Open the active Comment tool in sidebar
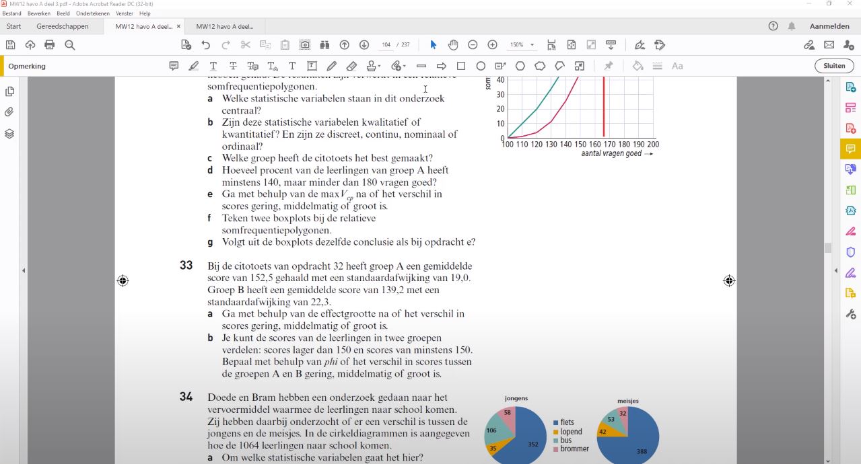Viewport: 861px width, 464px height. pyautogui.click(x=850, y=149)
